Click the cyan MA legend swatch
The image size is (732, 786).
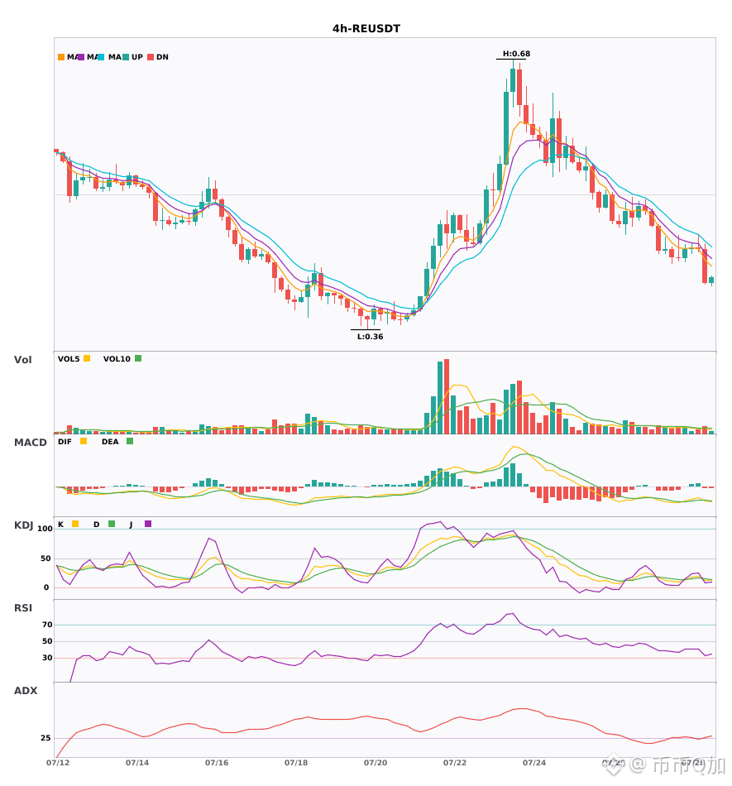[x=101, y=57]
